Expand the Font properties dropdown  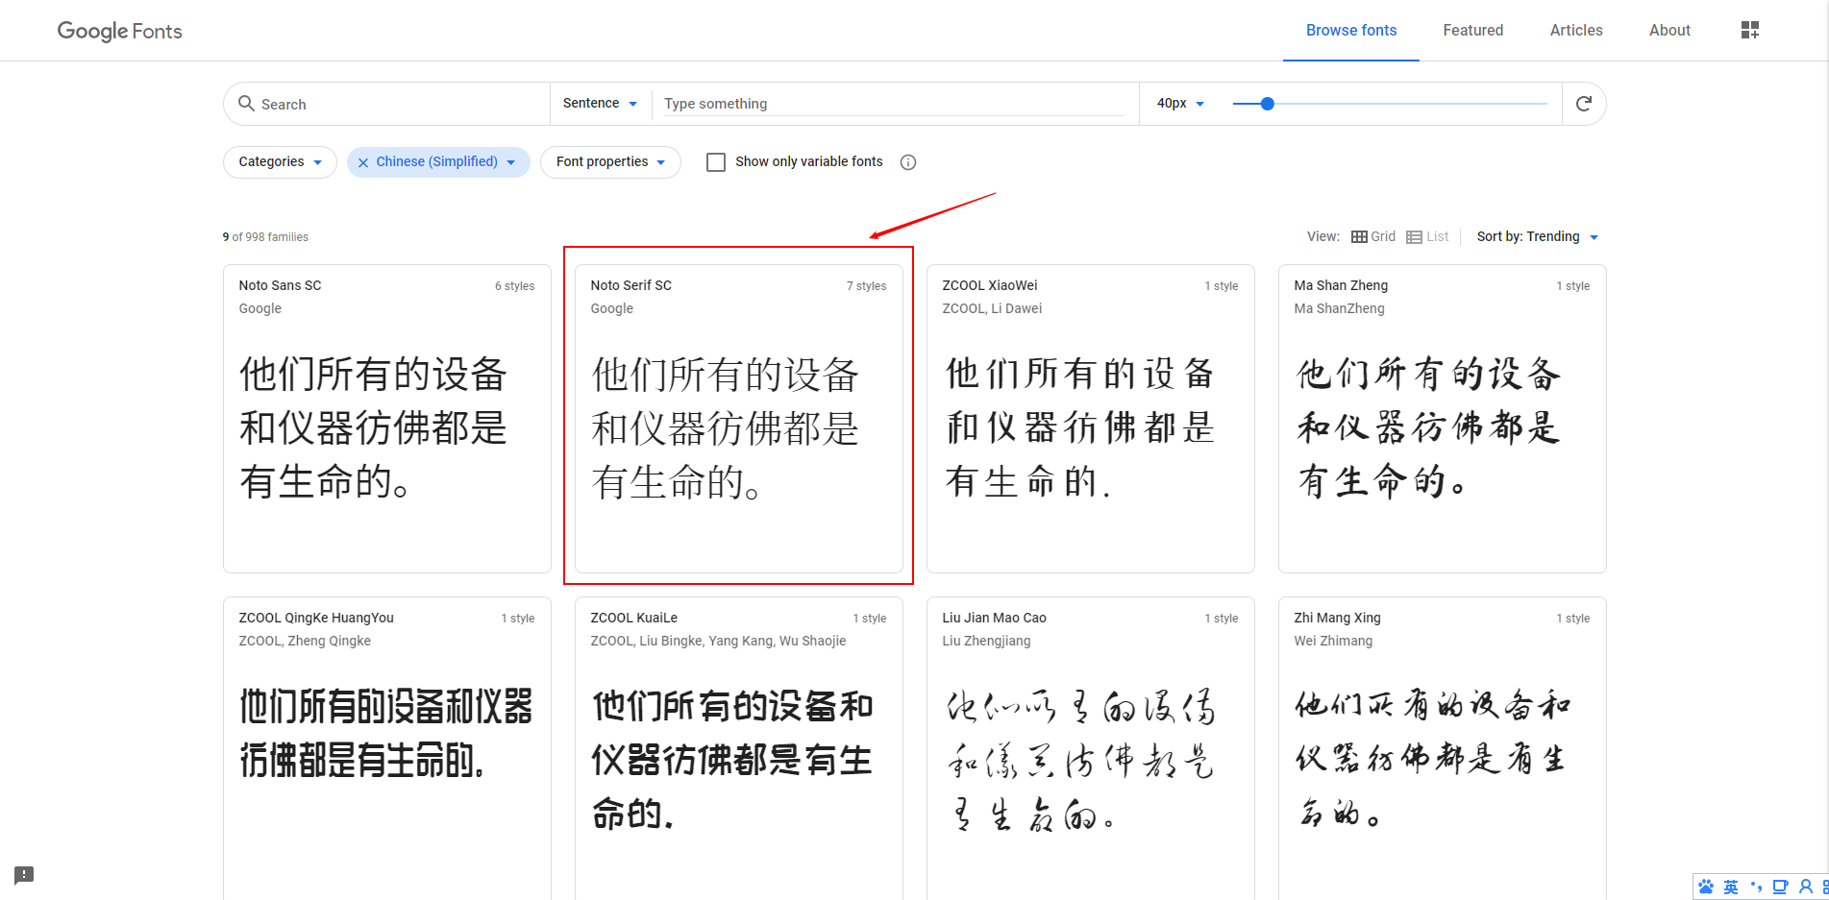(610, 162)
